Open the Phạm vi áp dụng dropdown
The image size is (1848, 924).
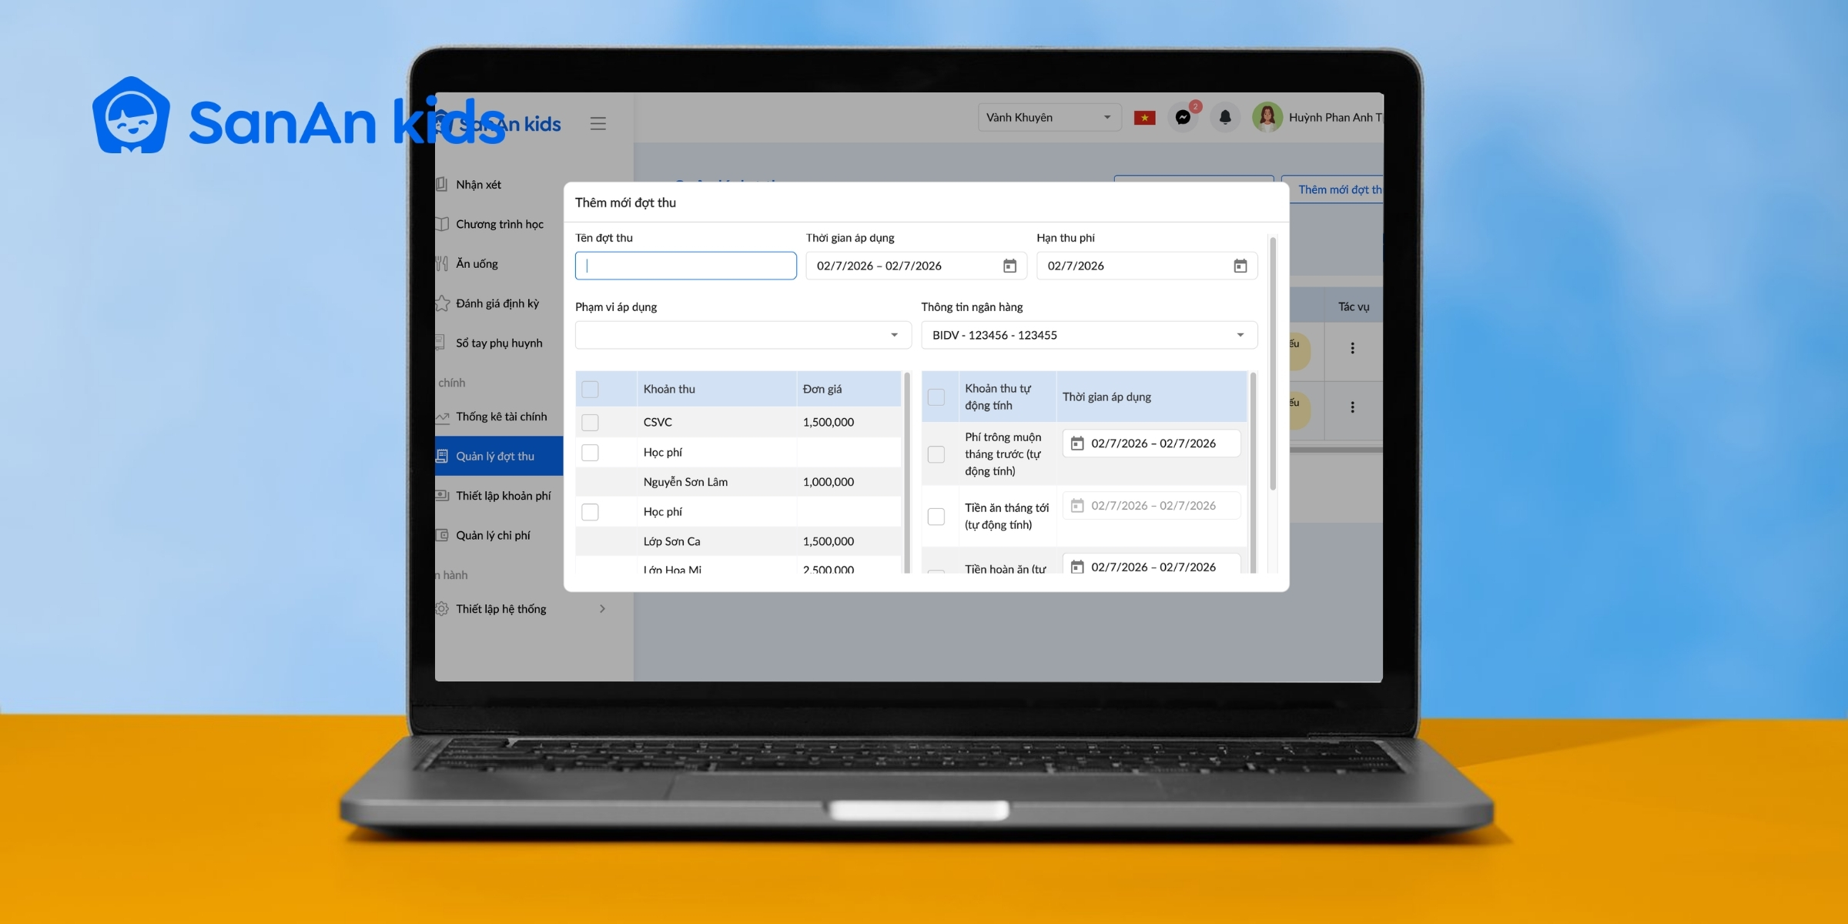[x=743, y=335]
